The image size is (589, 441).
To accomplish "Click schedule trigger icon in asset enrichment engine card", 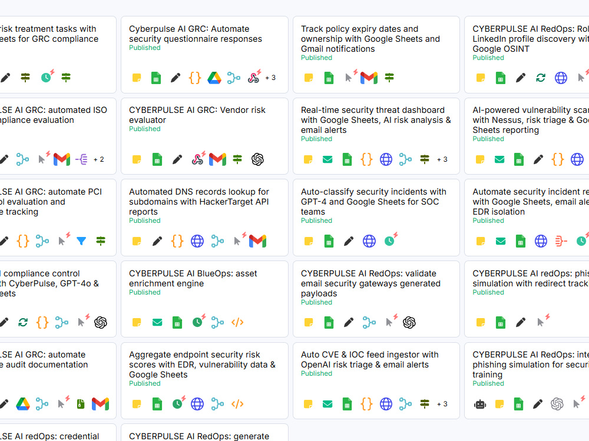I will coord(198,322).
